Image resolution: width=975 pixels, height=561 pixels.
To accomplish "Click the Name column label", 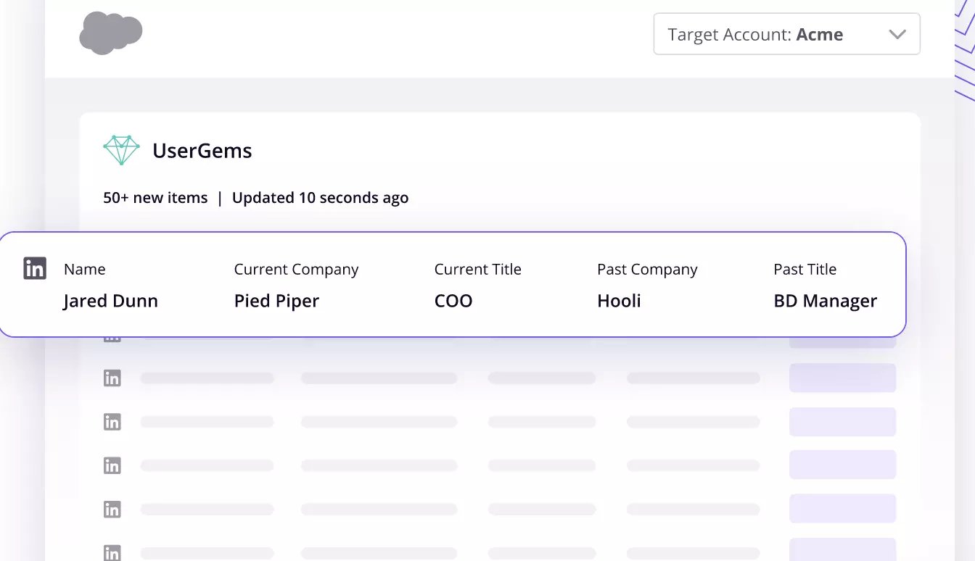I will coord(85,269).
